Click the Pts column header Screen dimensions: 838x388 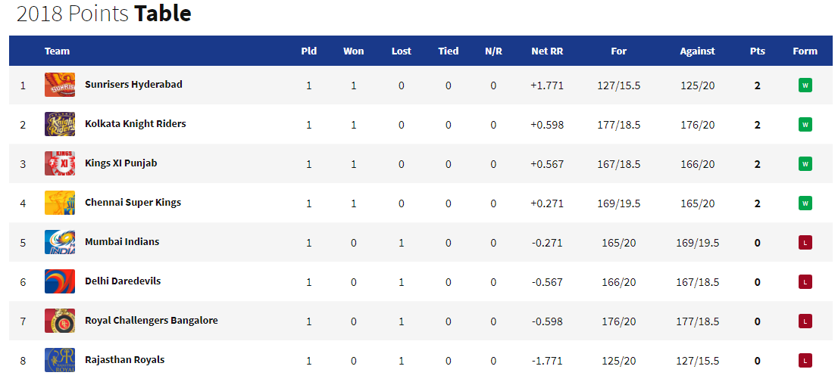757,51
